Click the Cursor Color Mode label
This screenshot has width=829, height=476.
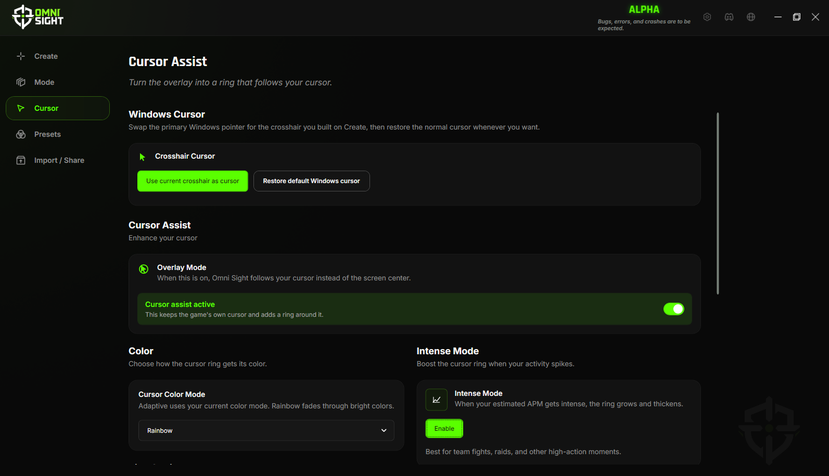point(172,394)
